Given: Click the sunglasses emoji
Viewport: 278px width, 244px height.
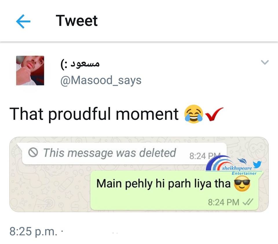Looking at the screenshot, I should pyautogui.click(x=242, y=183).
